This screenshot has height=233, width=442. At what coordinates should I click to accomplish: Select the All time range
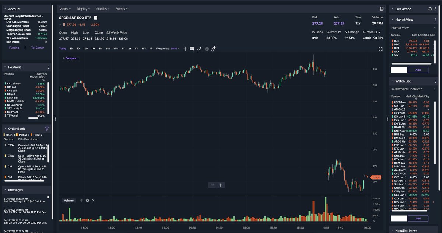point(151,49)
